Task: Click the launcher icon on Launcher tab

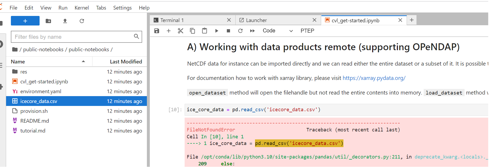Action: point(242,20)
